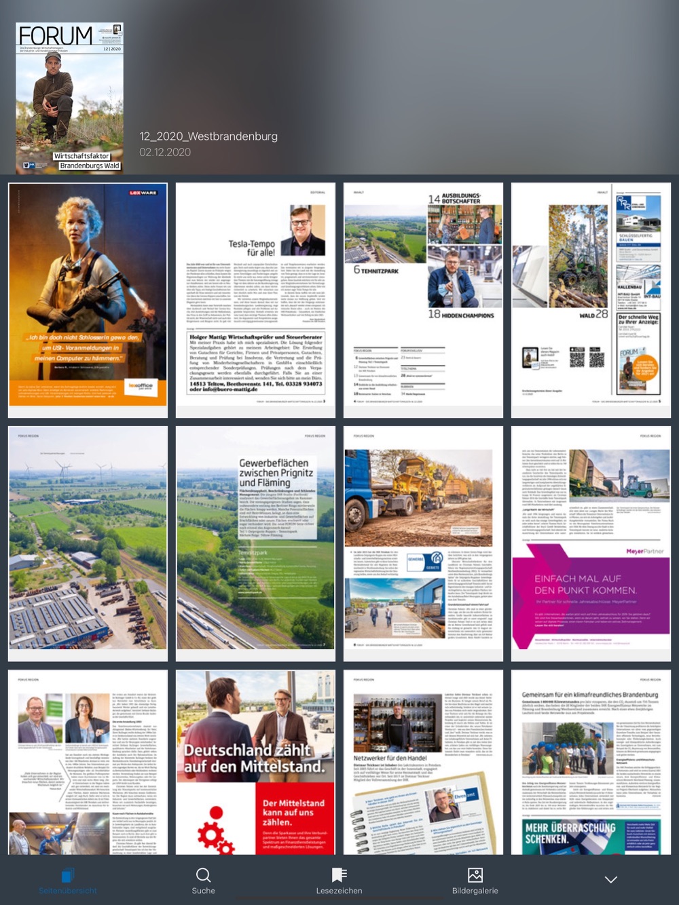Viewport: 679px width, 905px height.
Task: Open the FORUM magazine cover thumbnail
Action: pyautogui.click(x=69, y=98)
